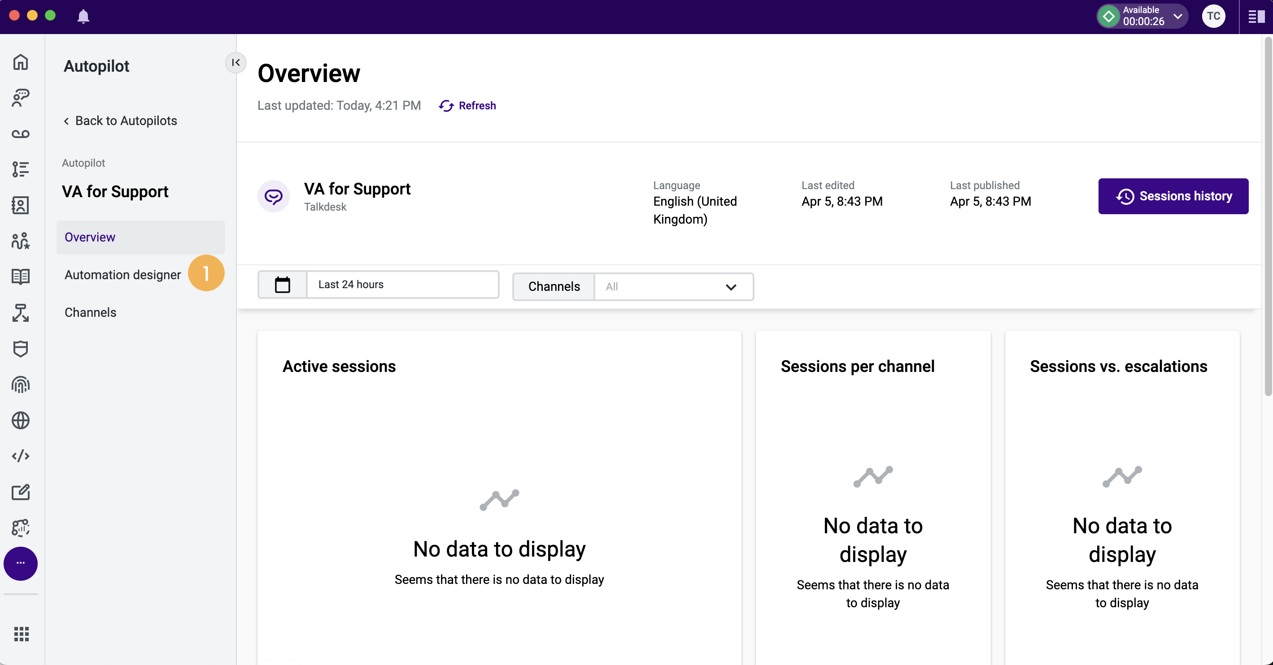Viewport: 1273px width, 665px height.
Task: Select the Conversations agent icon
Action: coord(20,98)
